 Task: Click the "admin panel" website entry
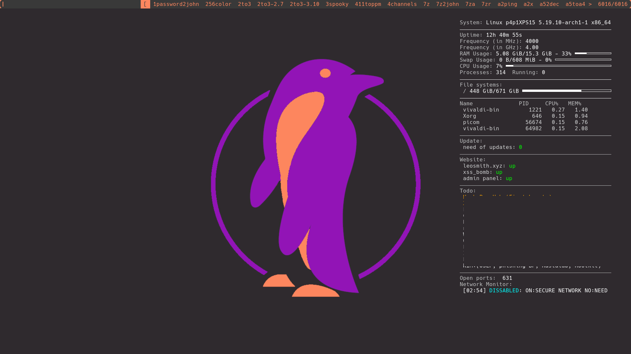pyautogui.click(x=485, y=178)
